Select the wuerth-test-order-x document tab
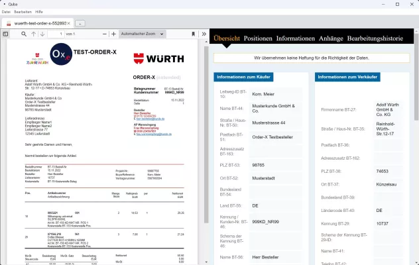Screen dimensions: 419x265 [x=37, y=23]
